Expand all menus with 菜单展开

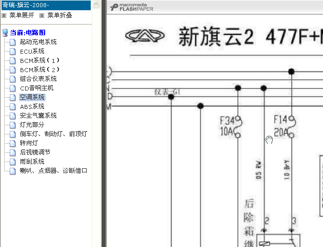pyautogui.click(x=22, y=15)
